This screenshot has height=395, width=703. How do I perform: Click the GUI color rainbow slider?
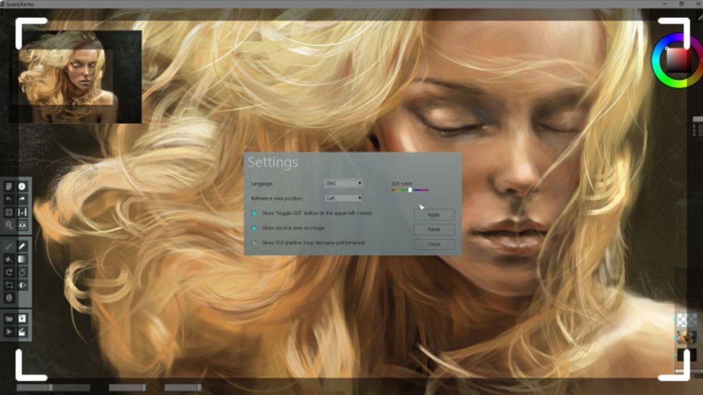410,190
